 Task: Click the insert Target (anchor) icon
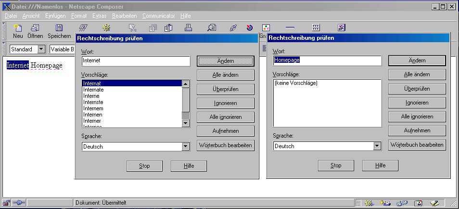coord(249,28)
